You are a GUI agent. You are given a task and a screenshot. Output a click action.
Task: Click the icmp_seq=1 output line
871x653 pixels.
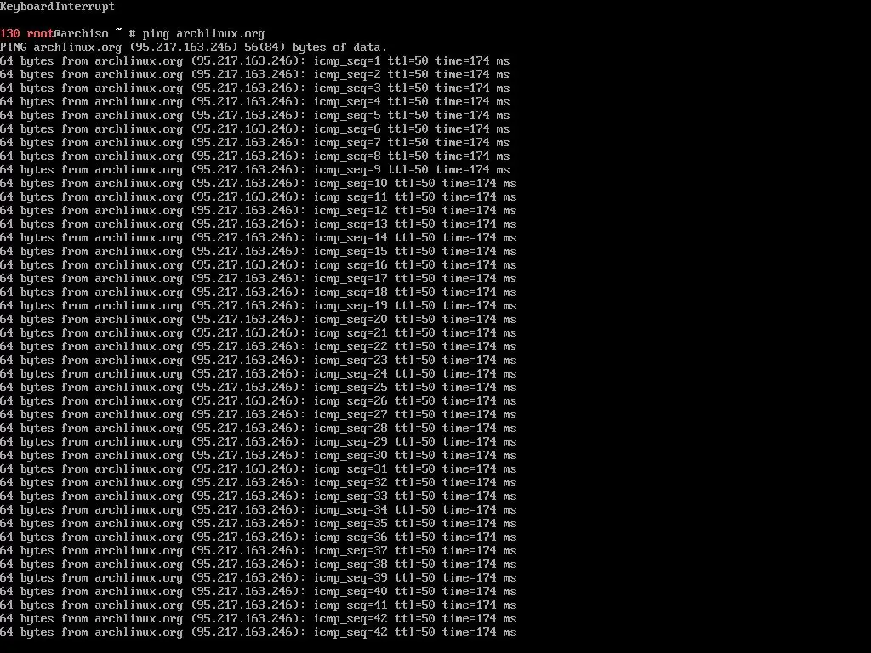(x=255, y=61)
